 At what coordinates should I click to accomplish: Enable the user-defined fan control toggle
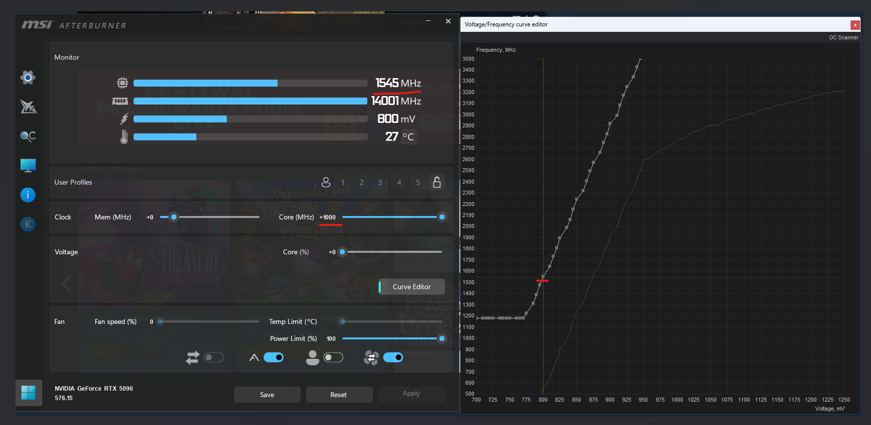(333, 357)
